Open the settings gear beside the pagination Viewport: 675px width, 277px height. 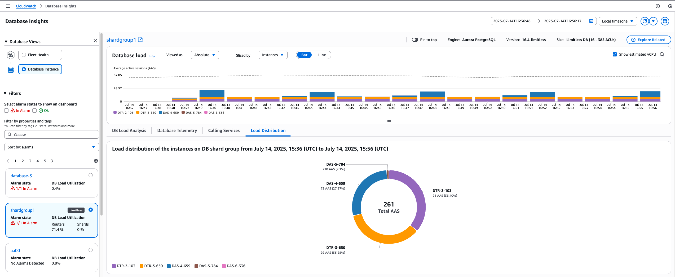tap(96, 161)
